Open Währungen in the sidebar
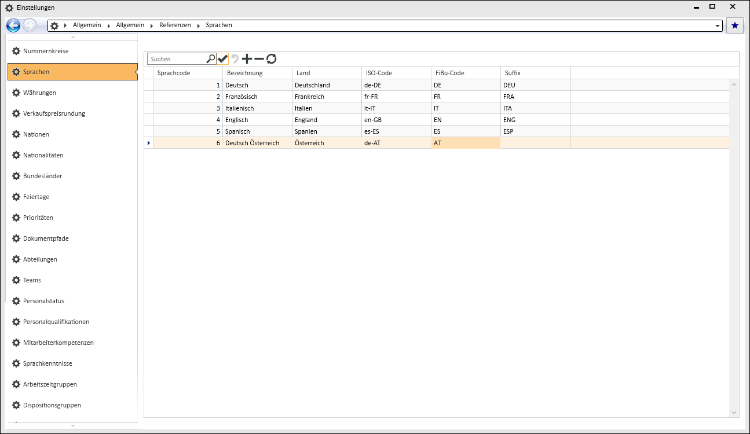Image resolution: width=750 pixels, height=434 pixels. click(39, 93)
